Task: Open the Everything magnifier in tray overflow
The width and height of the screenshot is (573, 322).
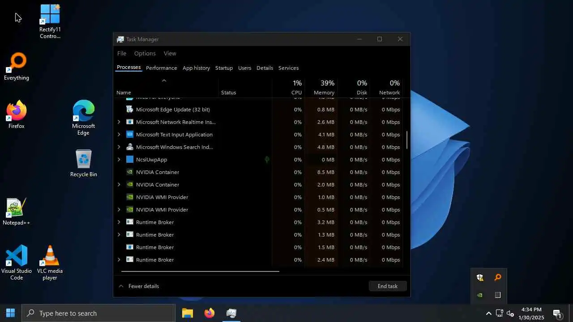Action: tap(497, 278)
